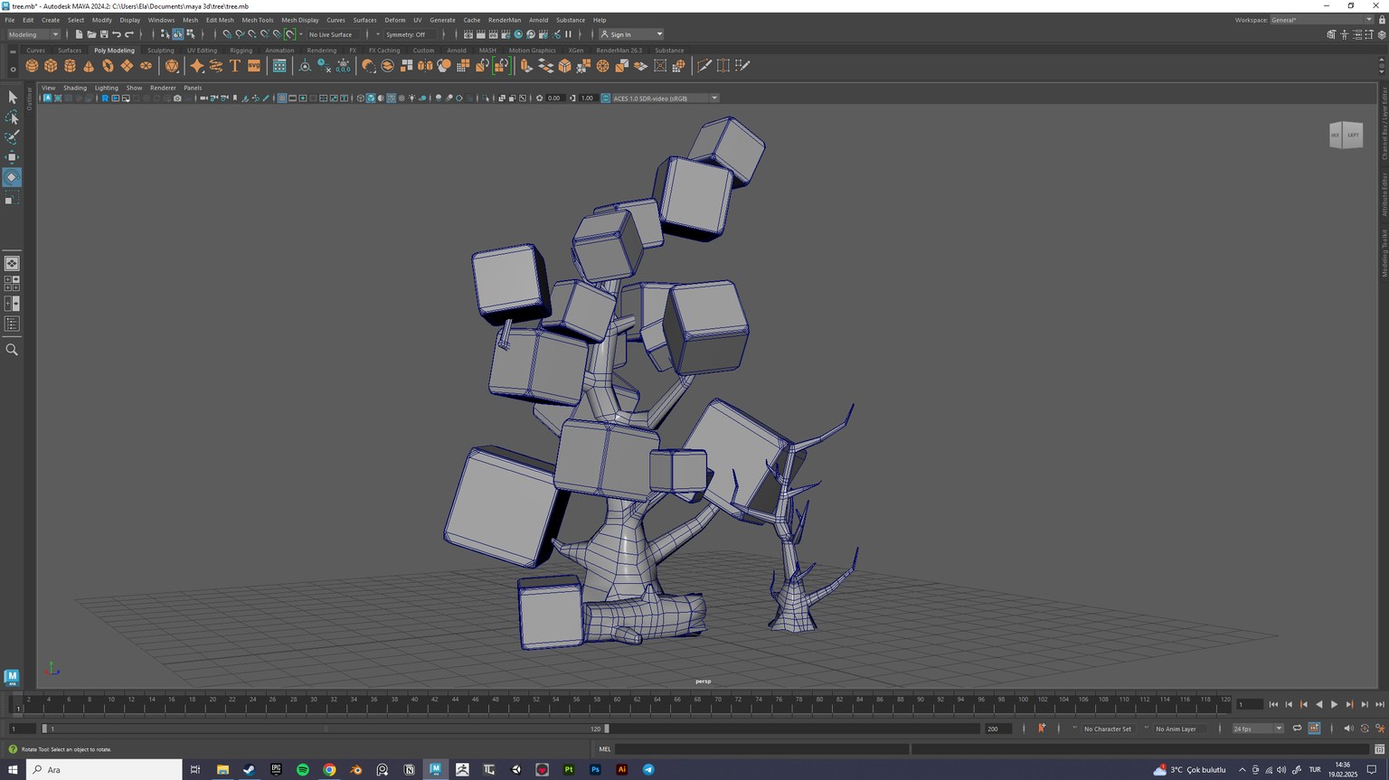Create a polygon plane from the shelf
The image size is (1389, 780).
[x=127, y=66]
